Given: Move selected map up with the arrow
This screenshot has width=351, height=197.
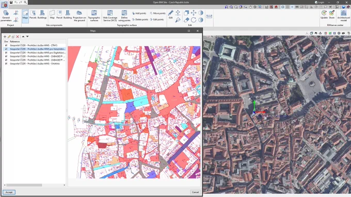Looking at the screenshot, I should pos(23,37).
